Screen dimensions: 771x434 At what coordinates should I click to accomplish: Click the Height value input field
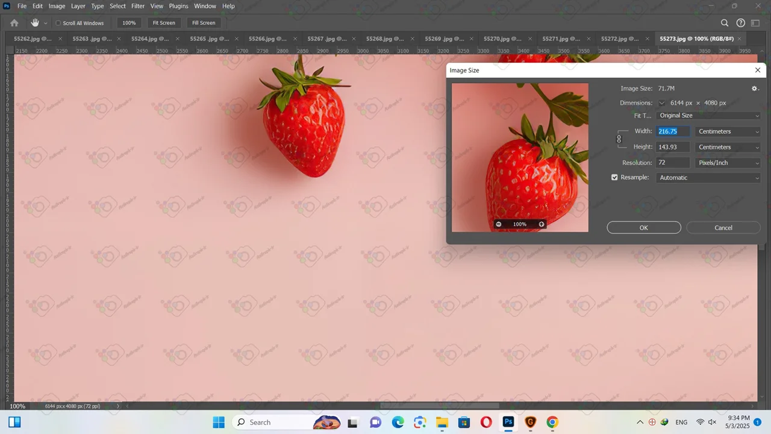(672, 147)
